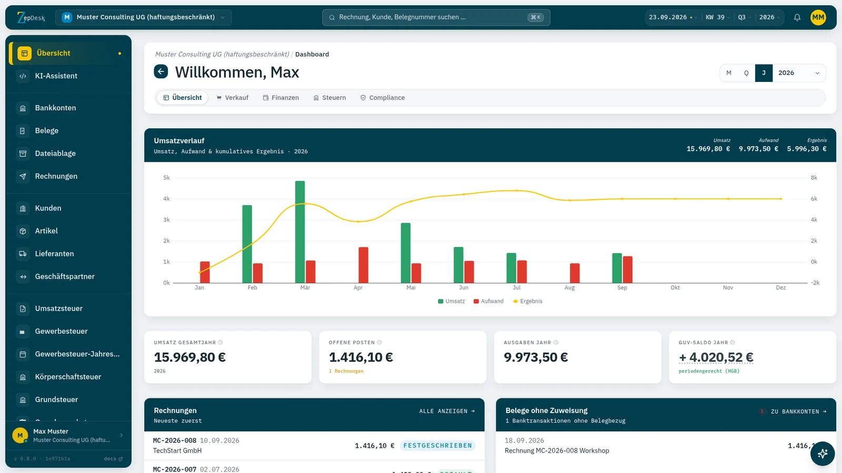Viewport: 842px width, 473px height.
Task: Open the Q3 quarter dropdown
Action: tap(744, 17)
